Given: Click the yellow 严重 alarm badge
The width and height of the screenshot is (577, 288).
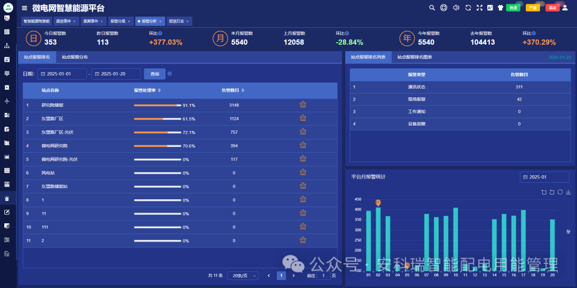Looking at the screenshot, I should click(x=533, y=7).
